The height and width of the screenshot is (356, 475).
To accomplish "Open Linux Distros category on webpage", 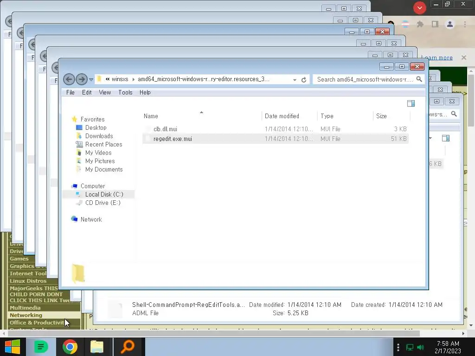I will (28, 281).
